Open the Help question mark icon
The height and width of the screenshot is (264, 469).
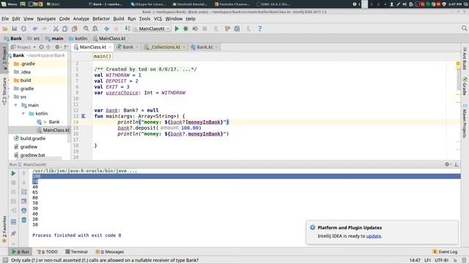click(259, 29)
